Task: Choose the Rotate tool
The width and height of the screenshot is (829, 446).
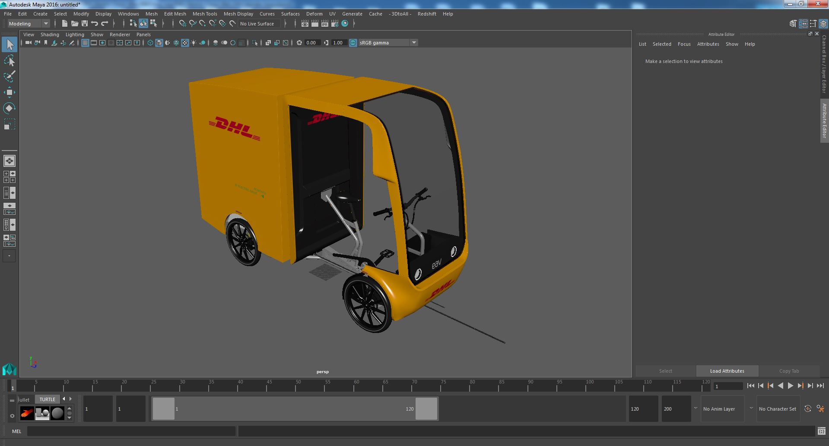Action: tap(9, 108)
